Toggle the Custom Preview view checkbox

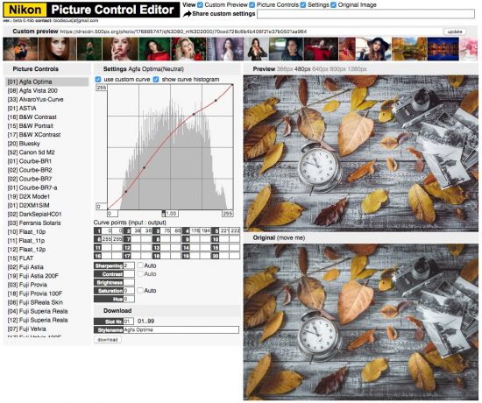pos(200,5)
